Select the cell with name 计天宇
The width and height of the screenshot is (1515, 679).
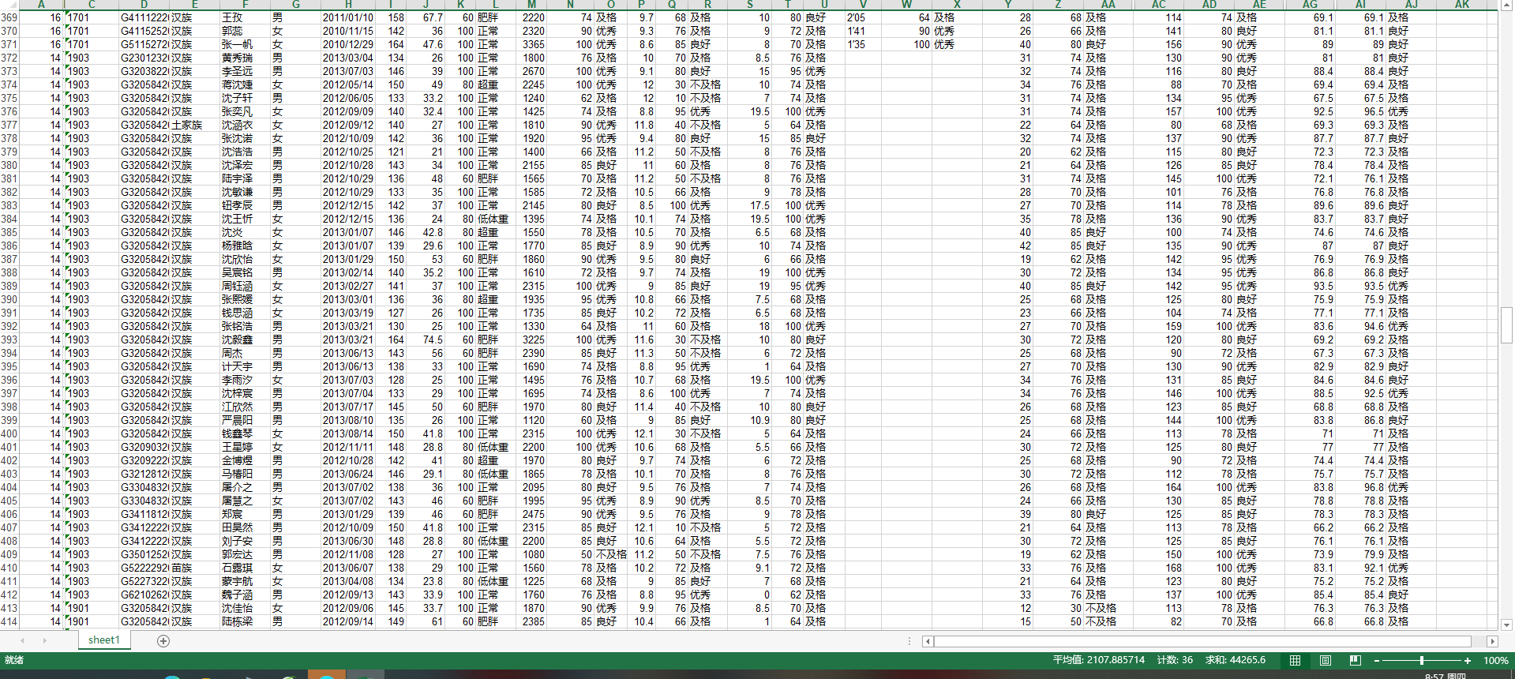click(245, 366)
